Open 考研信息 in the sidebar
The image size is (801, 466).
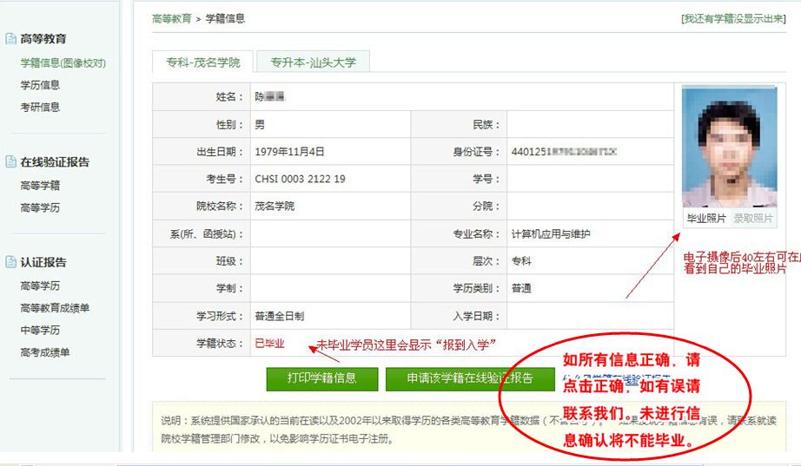coord(40,107)
